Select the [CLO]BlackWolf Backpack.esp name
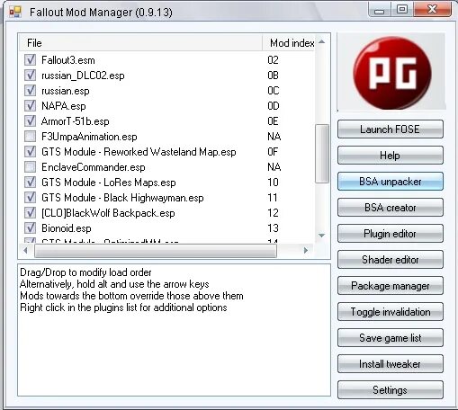Image resolution: width=458 pixels, height=410 pixels. click(x=108, y=213)
